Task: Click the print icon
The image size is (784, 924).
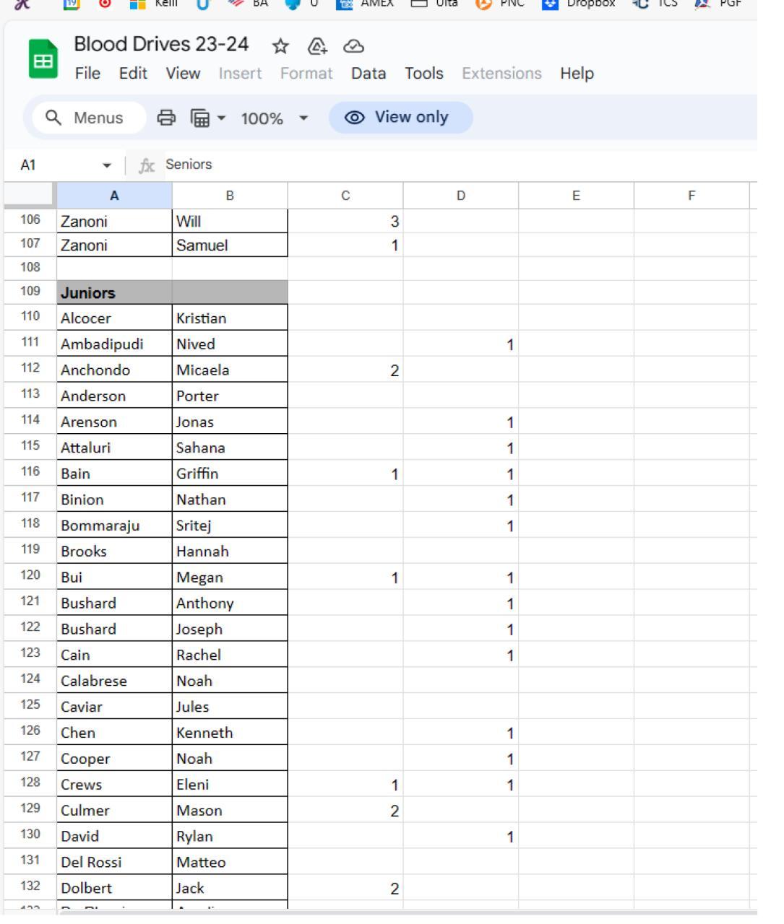Action: point(167,118)
